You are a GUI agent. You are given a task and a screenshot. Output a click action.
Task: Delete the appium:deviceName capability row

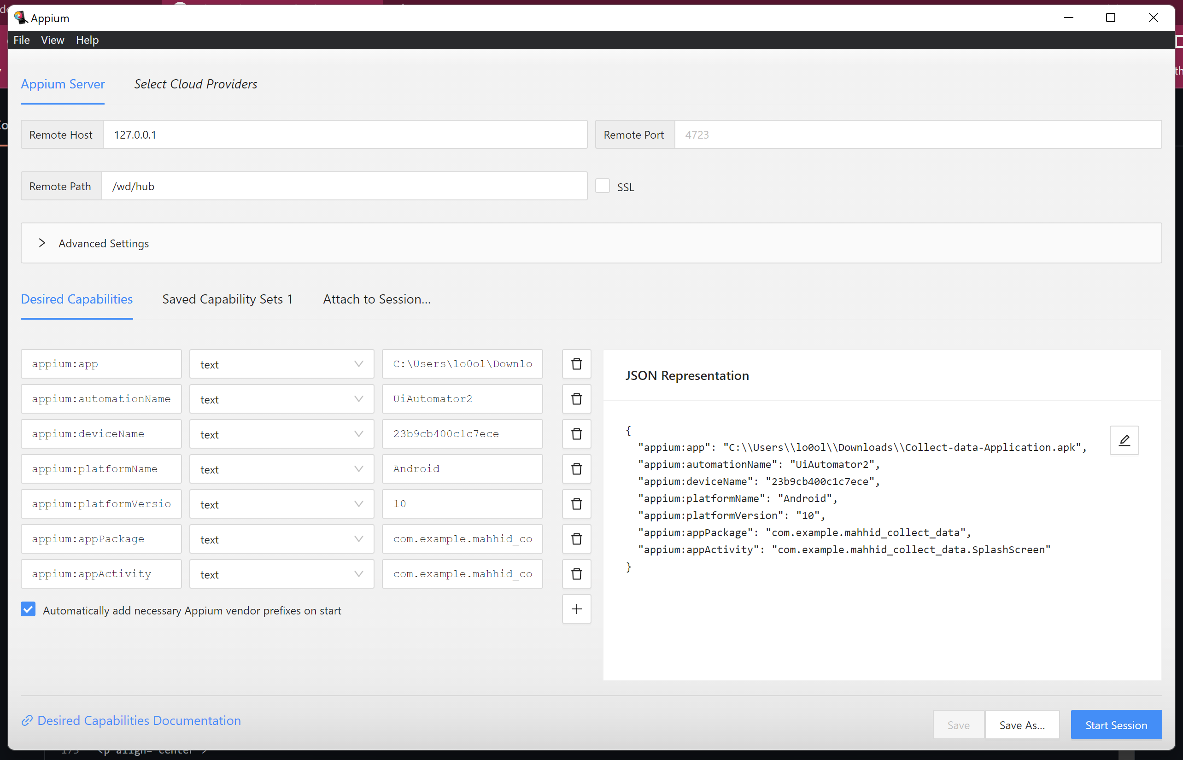[x=576, y=434]
